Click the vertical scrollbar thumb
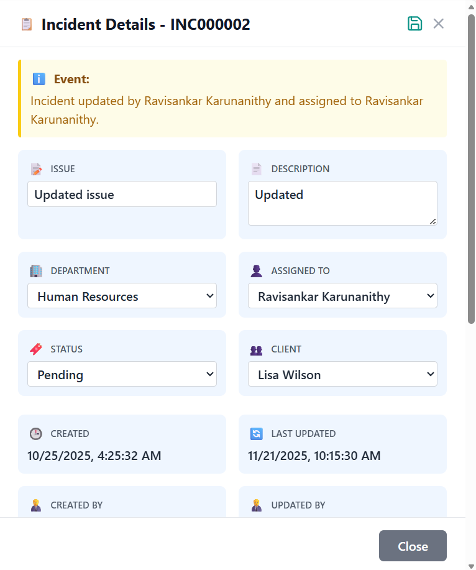The width and height of the screenshot is (476, 570). (x=471, y=168)
